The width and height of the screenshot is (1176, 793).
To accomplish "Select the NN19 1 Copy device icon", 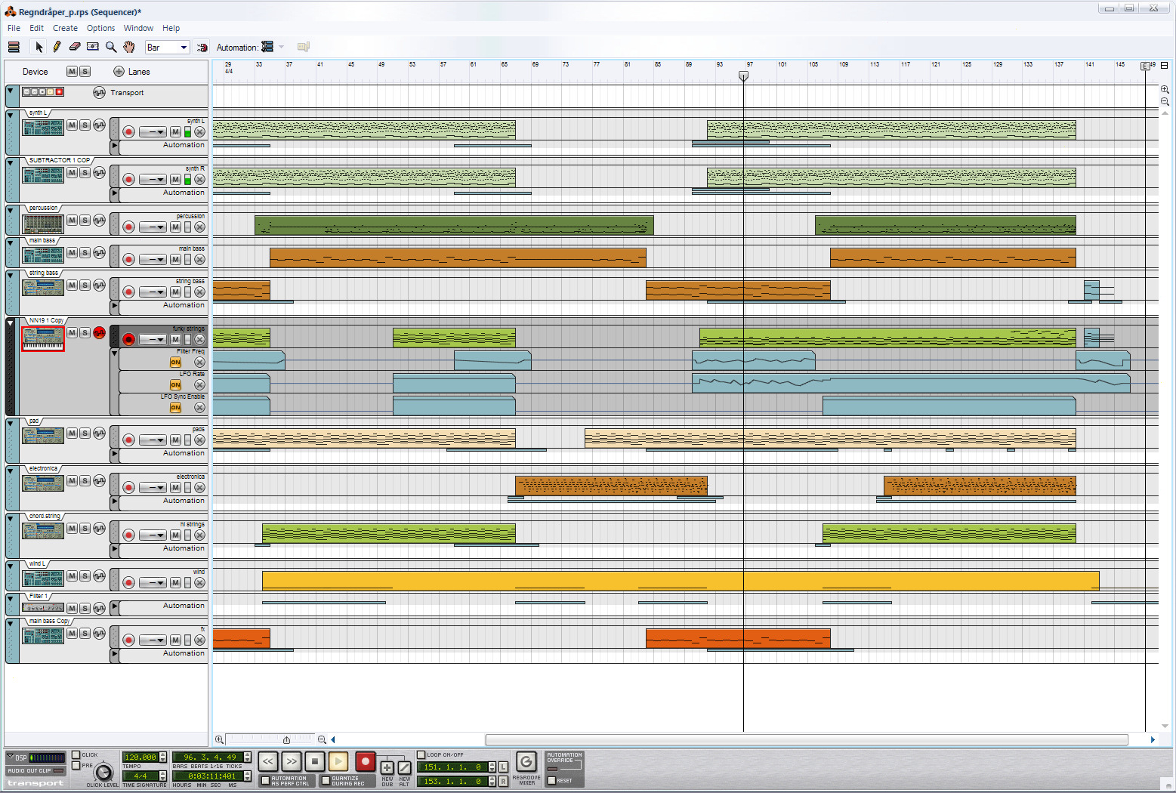I will [43, 338].
